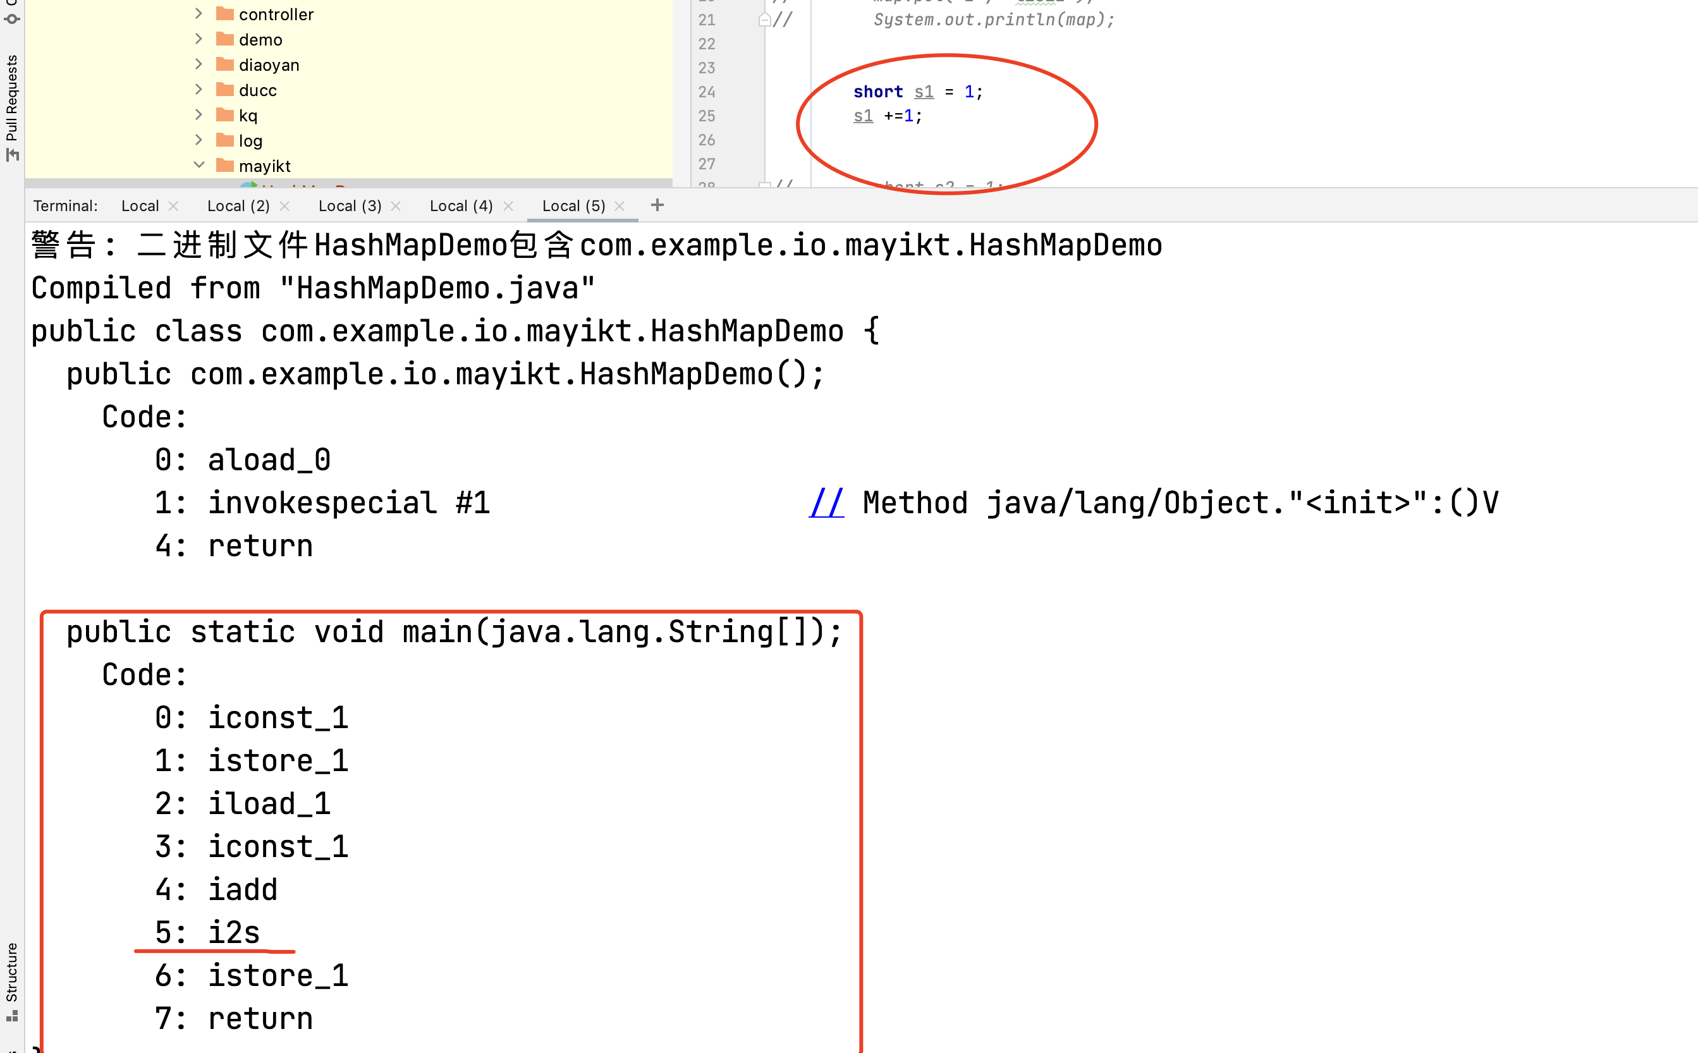Click line number 24 in gutter
The height and width of the screenshot is (1053, 1698).
click(x=706, y=92)
